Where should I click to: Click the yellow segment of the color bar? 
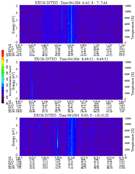(x=3, y=62)
